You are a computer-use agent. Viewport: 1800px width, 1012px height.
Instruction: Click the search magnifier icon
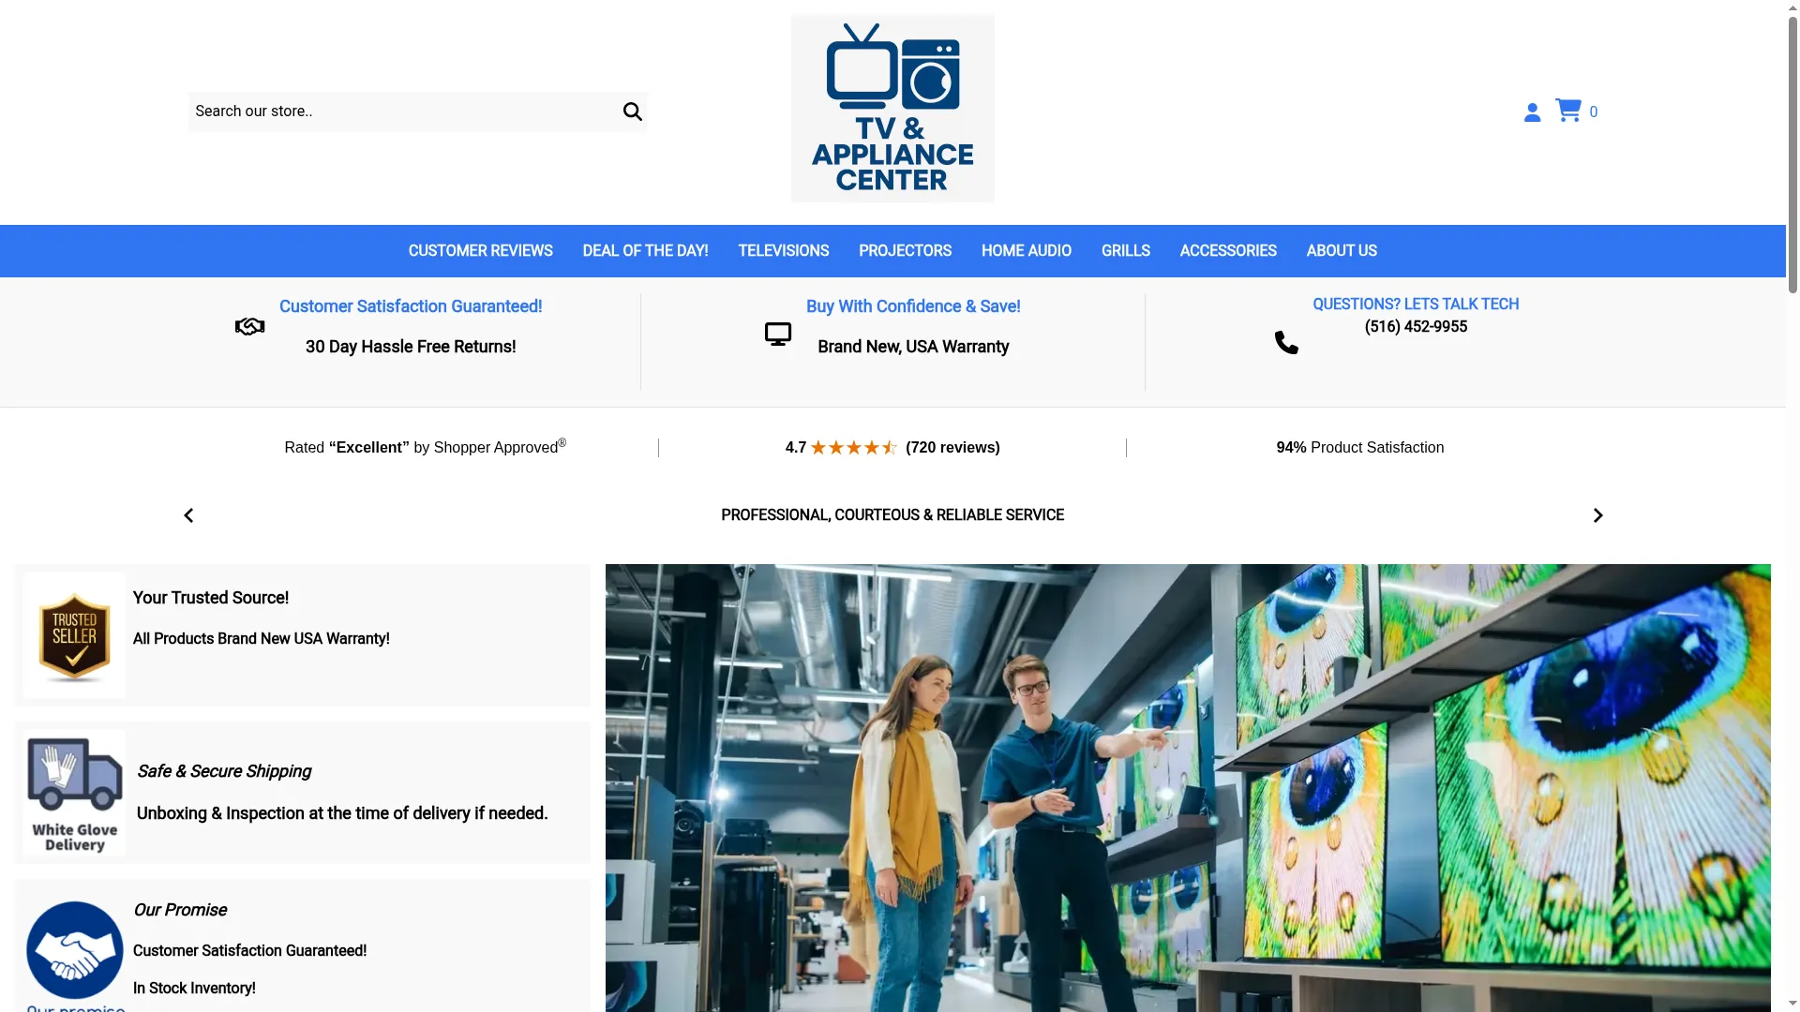click(633, 112)
